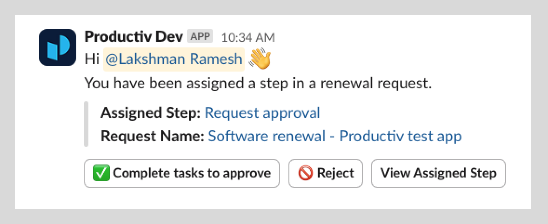
Task: Click the red prohibited icon on Reject
Action: point(305,173)
